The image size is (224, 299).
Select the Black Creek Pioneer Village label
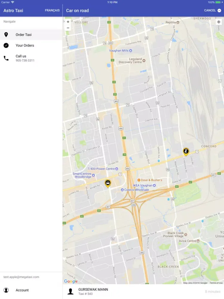[175, 234]
